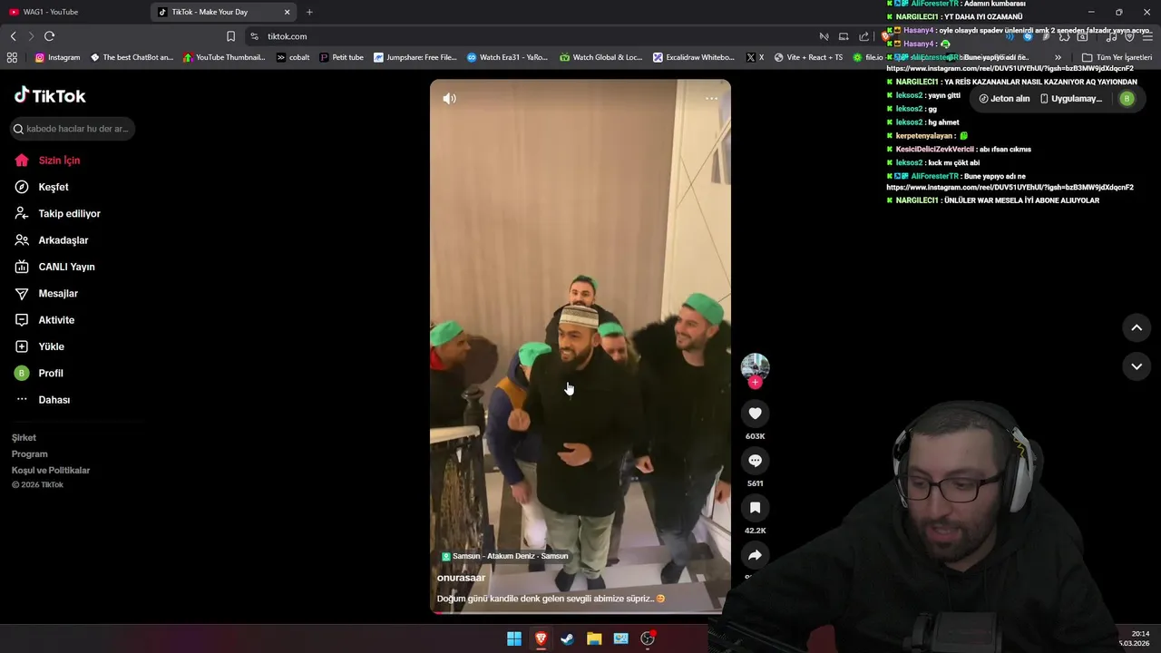Open the Watch Global & Loc bookmark

click(x=600, y=57)
